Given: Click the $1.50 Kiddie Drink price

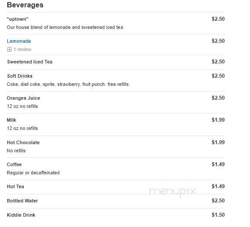Looking at the screenshot, I should pyautogui.click(x=218, y=215).
